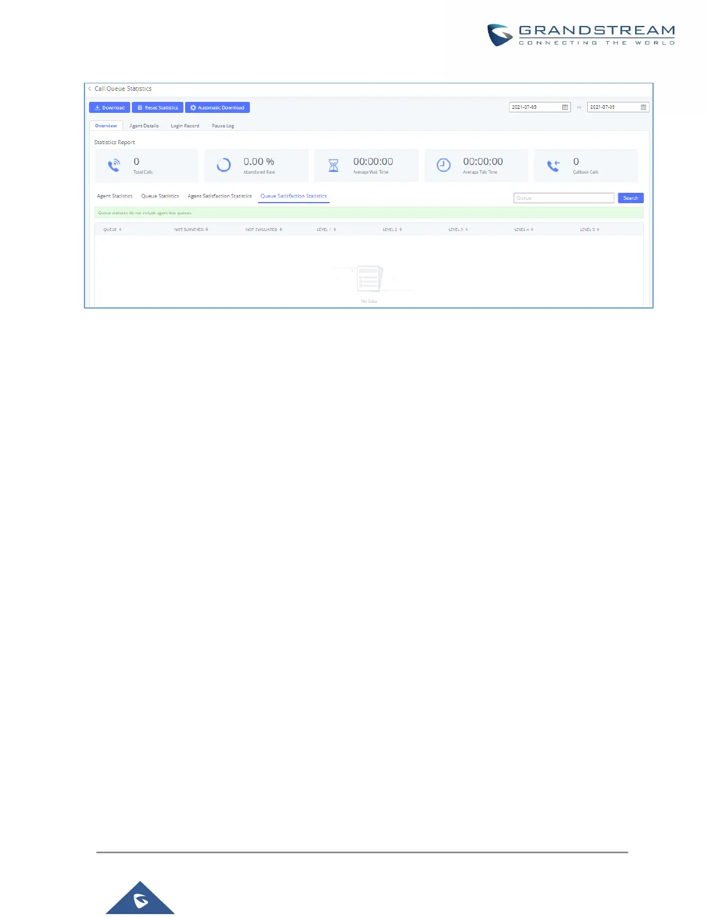Viewport: 708px width, 917px height.
Task: Click the start date input field
Action: pos(540,107)
